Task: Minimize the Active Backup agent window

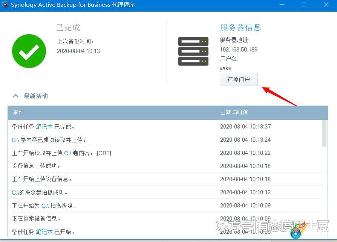Action: (x=282, y=5)
